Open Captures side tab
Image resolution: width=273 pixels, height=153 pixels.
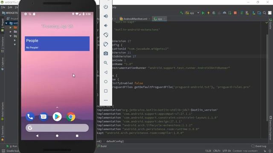click(x=3, y=63)
